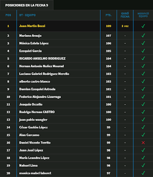Select Damian Ezequiel Astrada name
153x177 pixels.
pos(37,89)
